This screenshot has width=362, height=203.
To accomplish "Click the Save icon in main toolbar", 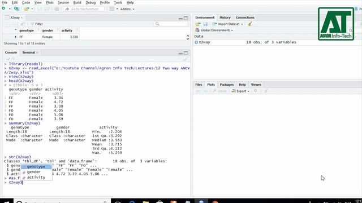I will tap(40, 9).
